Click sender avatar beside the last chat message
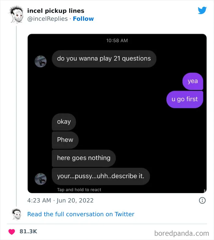Image resolution: width=214 pixels, height=240 pixels. tap(40, 179)
